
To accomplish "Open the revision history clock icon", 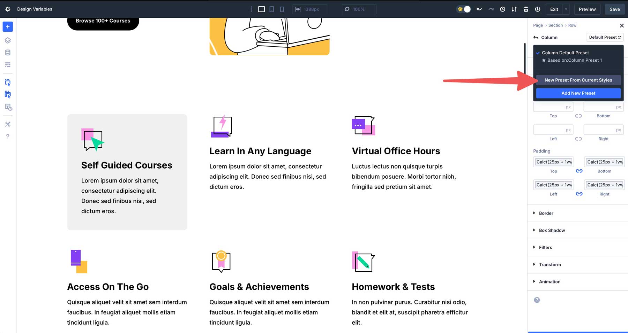I will click(x=502, y=9).
